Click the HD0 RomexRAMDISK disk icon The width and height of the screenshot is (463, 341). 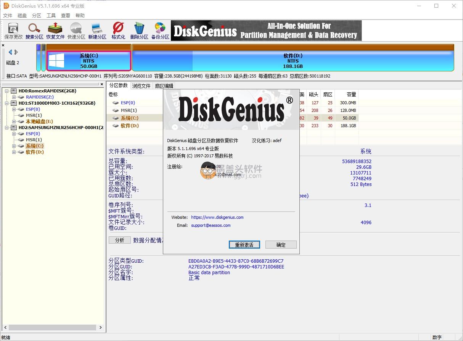14,91
